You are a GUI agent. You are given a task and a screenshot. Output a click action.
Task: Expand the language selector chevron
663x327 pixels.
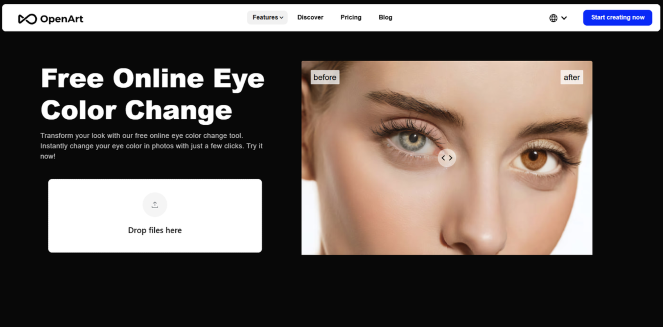click(564, 18)
